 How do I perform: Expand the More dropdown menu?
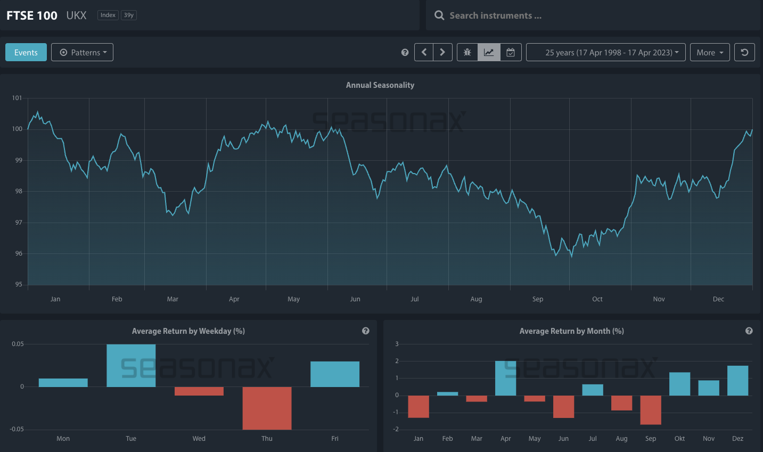point(710,52)
